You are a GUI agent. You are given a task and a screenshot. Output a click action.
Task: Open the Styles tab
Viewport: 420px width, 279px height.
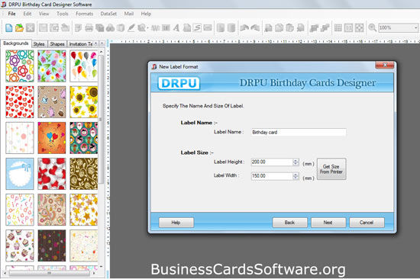[39, 44]
